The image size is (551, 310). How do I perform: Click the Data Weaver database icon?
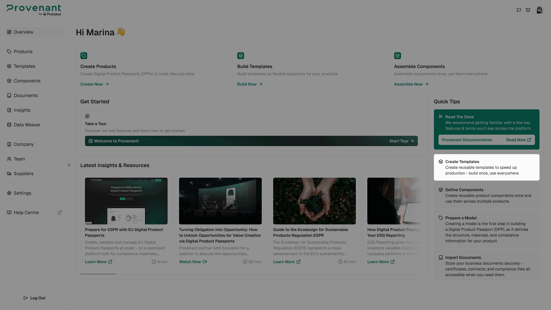pos(9,125)
